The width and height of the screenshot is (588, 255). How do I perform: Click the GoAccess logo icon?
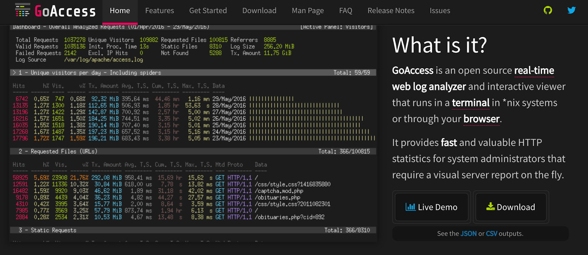[x=22, y=10]
